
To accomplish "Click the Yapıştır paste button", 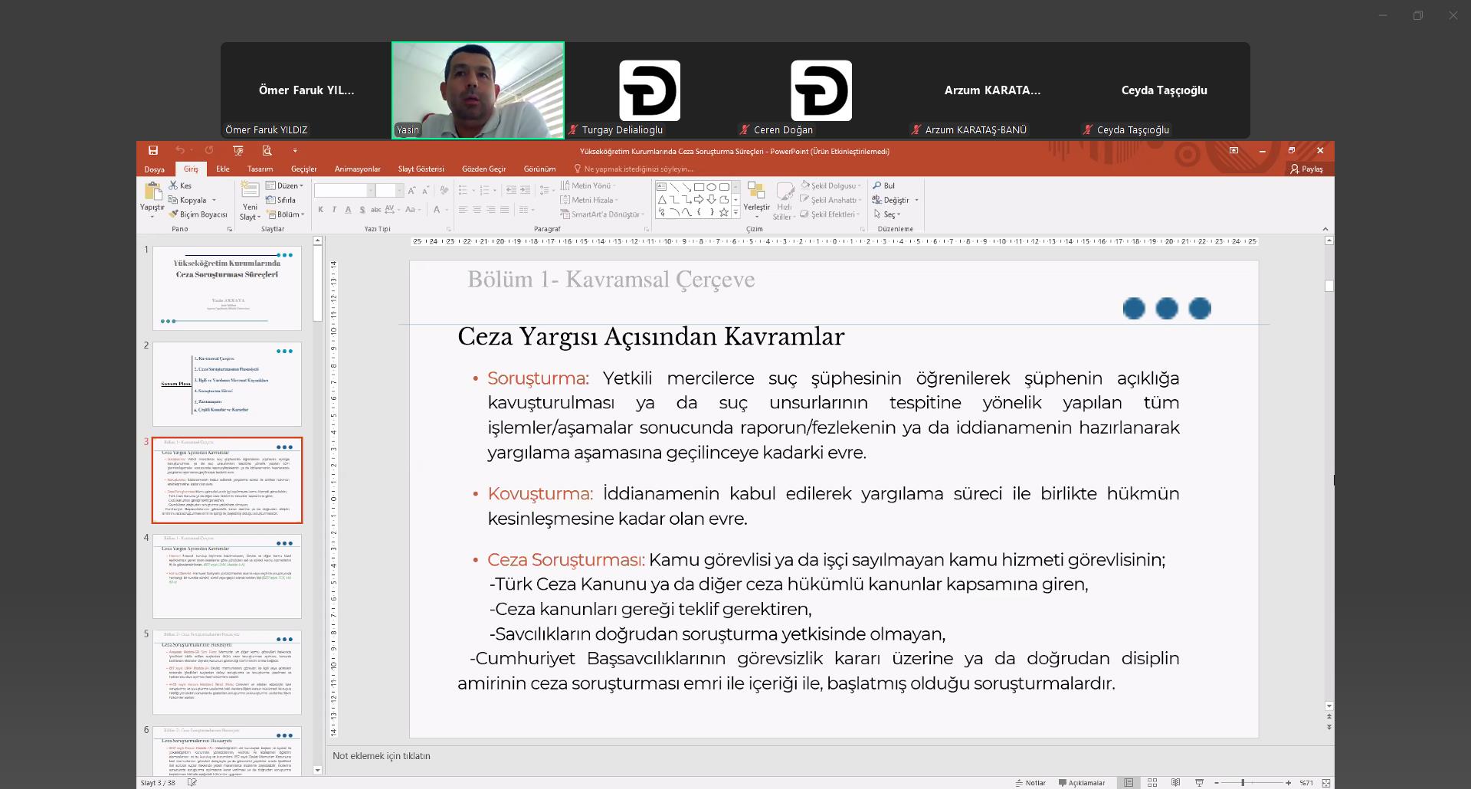I will click(x=152, y=199).
